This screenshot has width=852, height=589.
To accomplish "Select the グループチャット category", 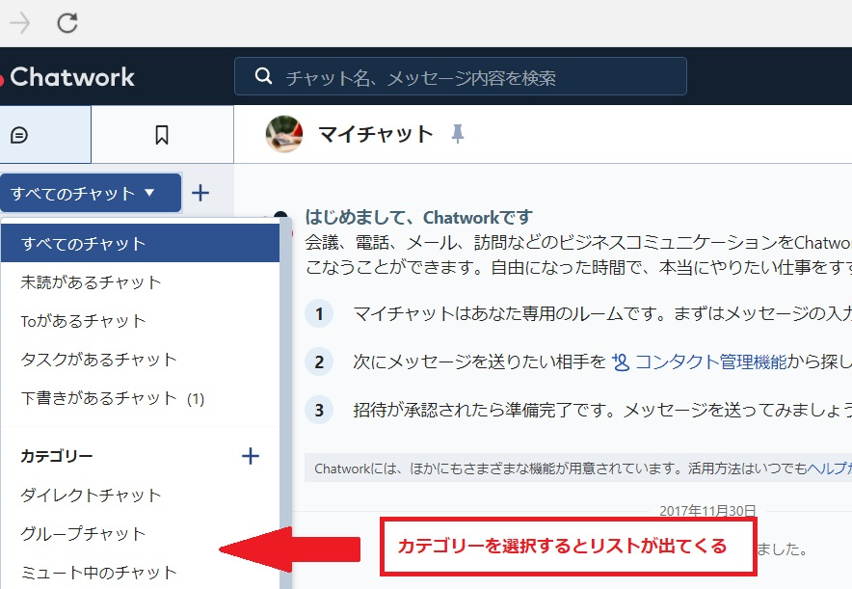I will (x=140, y=534).
